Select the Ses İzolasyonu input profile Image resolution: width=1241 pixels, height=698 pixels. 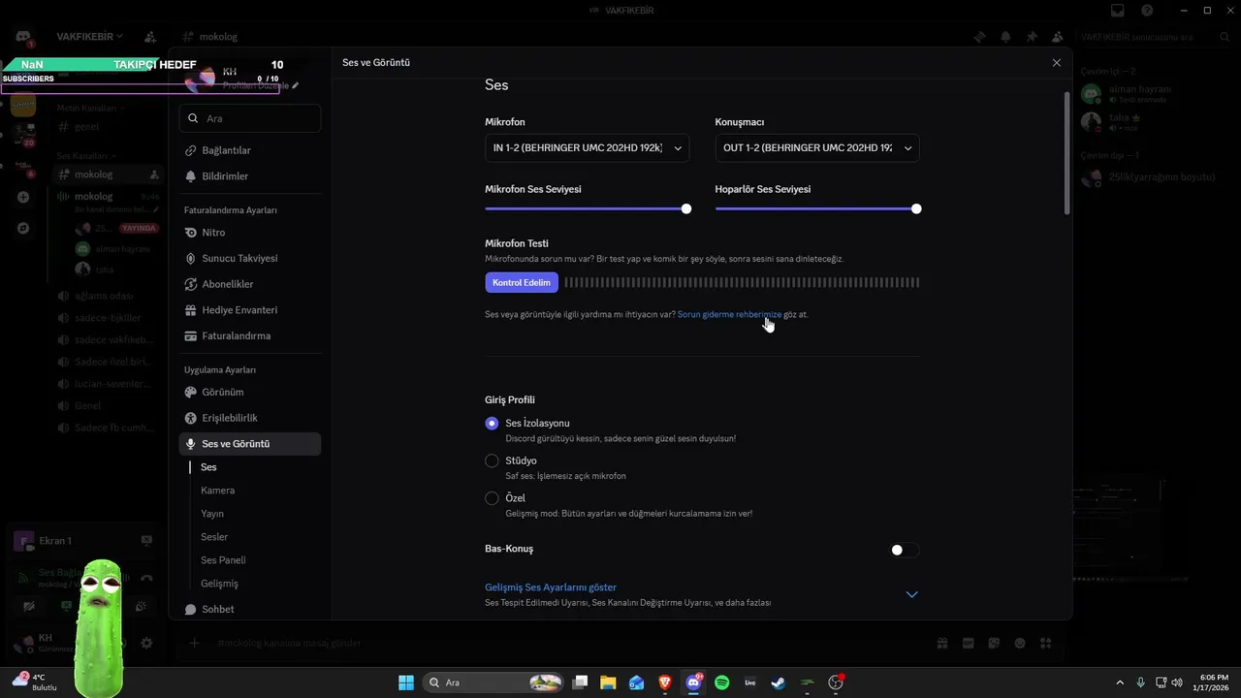pos(492,424)
